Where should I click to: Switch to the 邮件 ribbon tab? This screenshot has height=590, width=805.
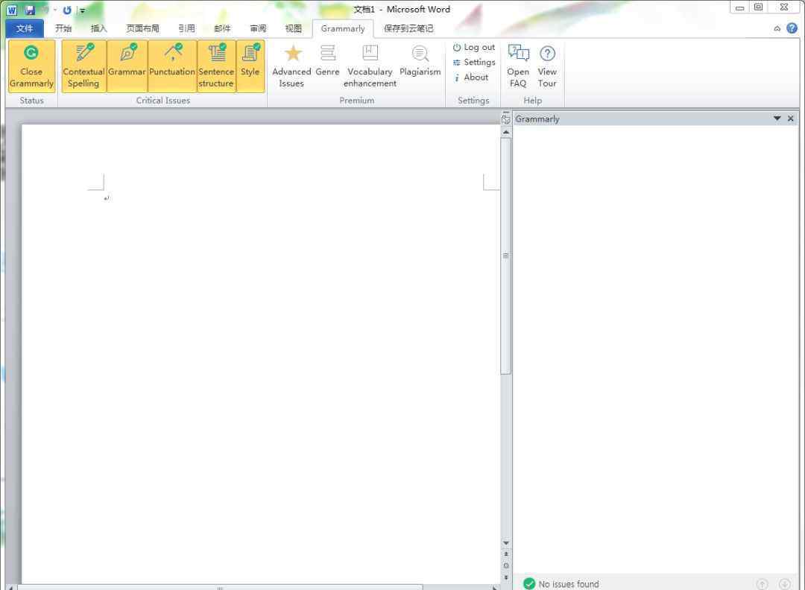[222, 28]
